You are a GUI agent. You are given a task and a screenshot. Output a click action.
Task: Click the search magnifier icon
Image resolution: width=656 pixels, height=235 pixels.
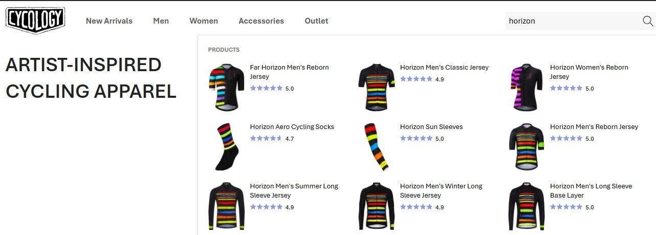pyautogui.click(x=647, y=21)
